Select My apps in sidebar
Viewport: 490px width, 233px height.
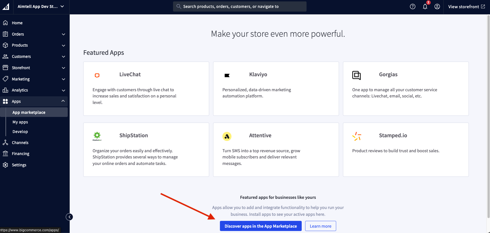20,122
